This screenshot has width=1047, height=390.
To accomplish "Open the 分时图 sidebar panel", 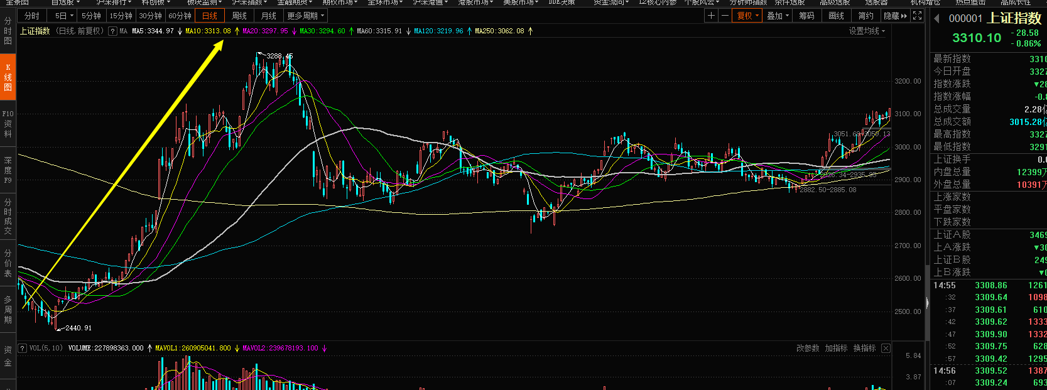I will pos(8,31).
